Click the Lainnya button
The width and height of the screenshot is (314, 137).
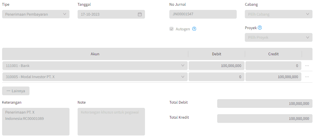pyautogui.click(x=16, y=91)
